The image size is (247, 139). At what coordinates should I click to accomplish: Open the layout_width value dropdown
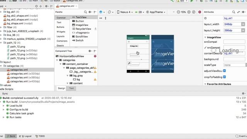click(x=243, y=24)
